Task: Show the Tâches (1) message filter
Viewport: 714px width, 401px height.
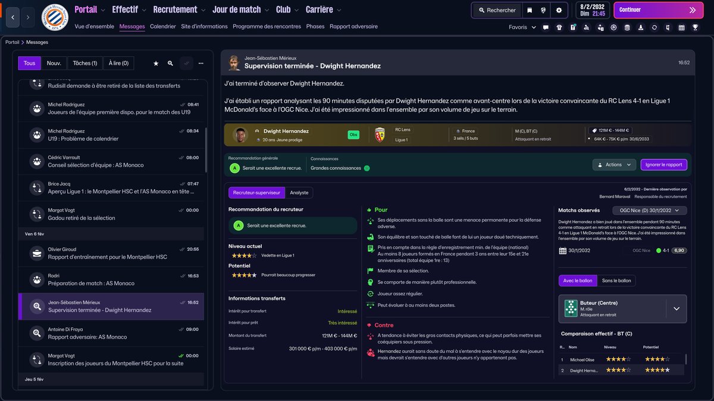Action: [x=85, y=63]
